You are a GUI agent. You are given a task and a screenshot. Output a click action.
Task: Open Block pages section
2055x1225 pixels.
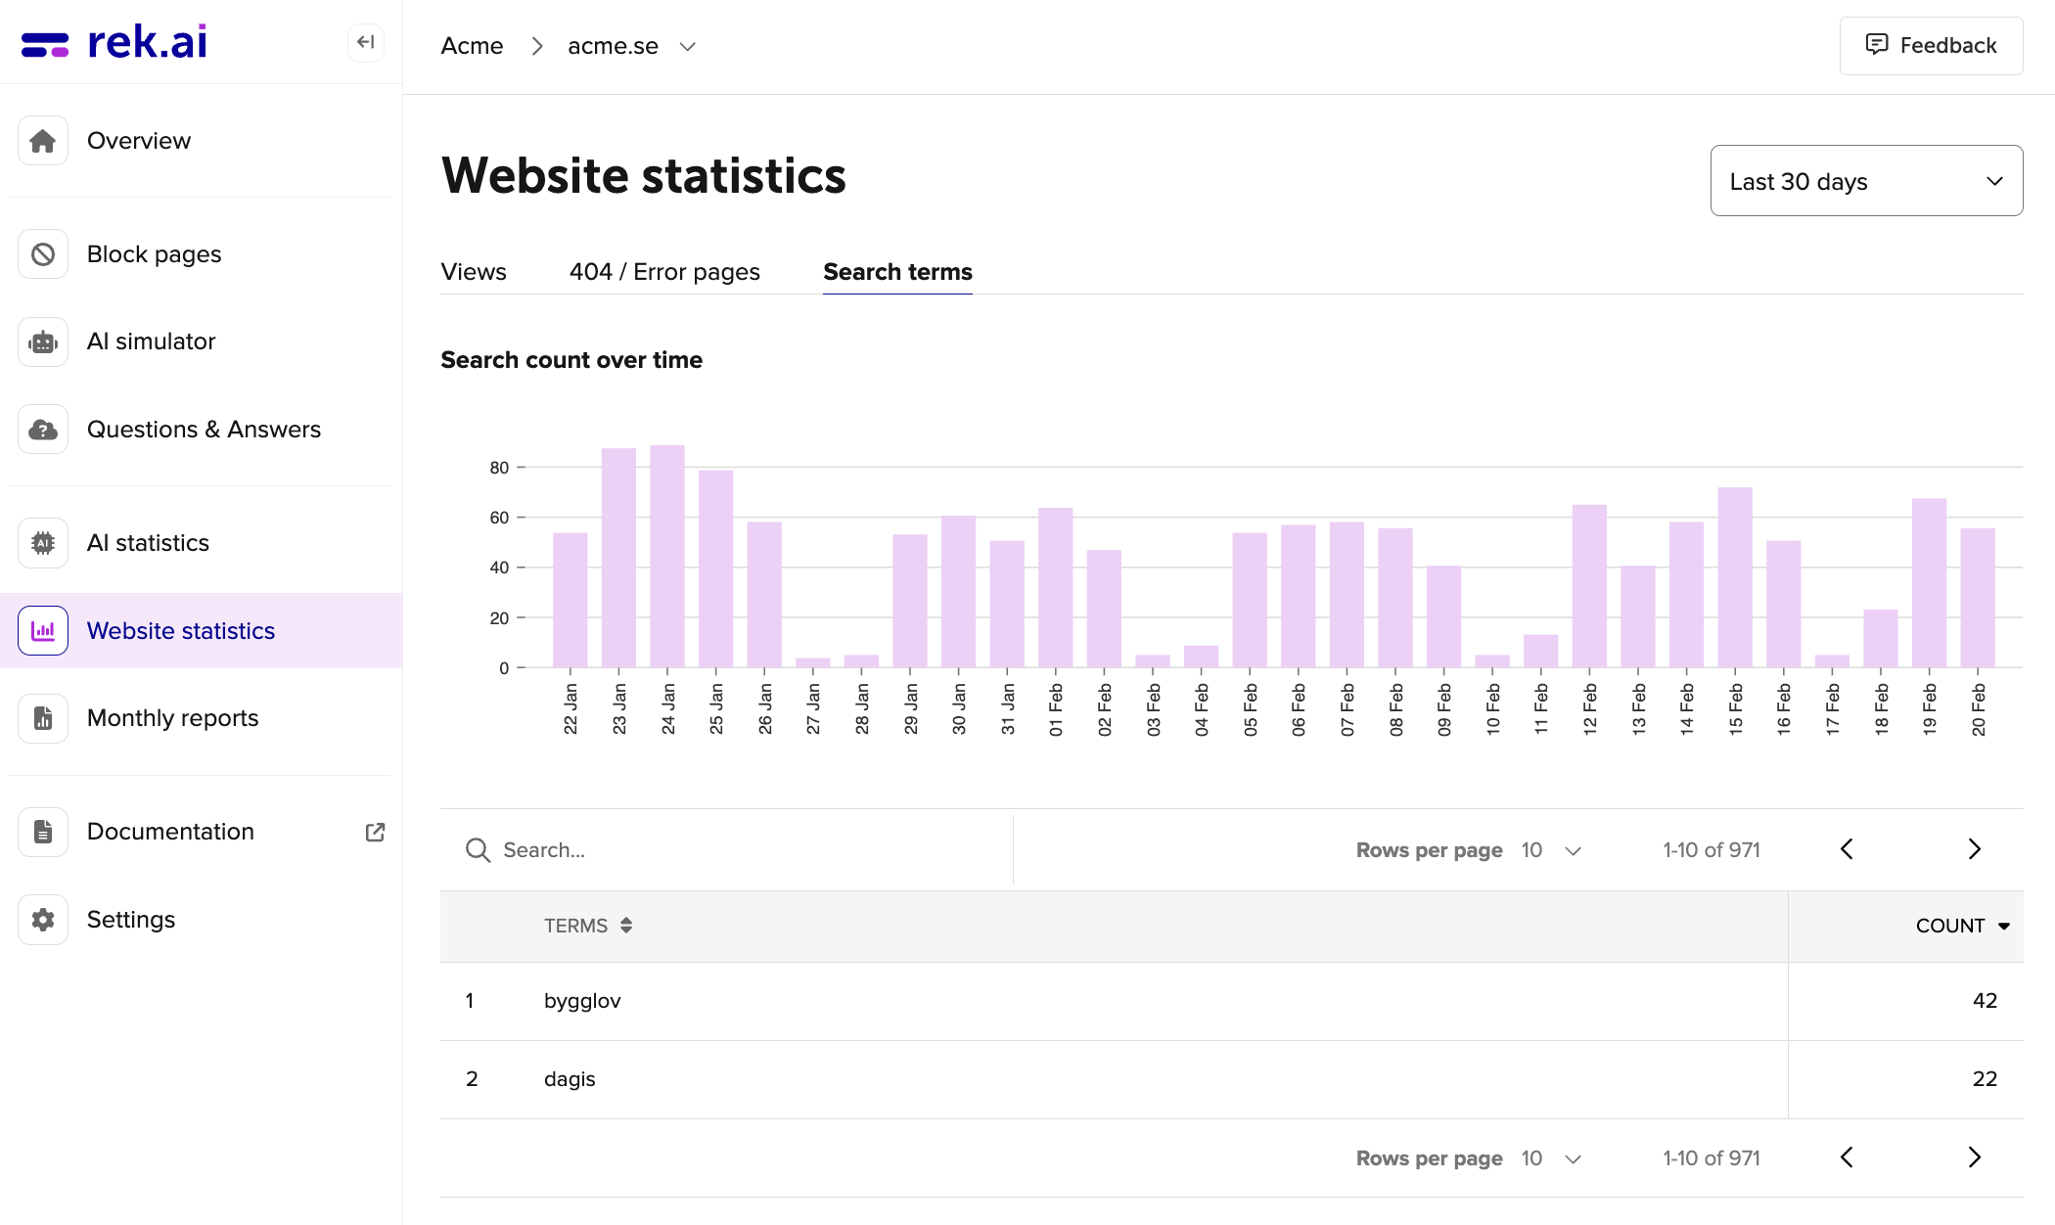point(155,254)
